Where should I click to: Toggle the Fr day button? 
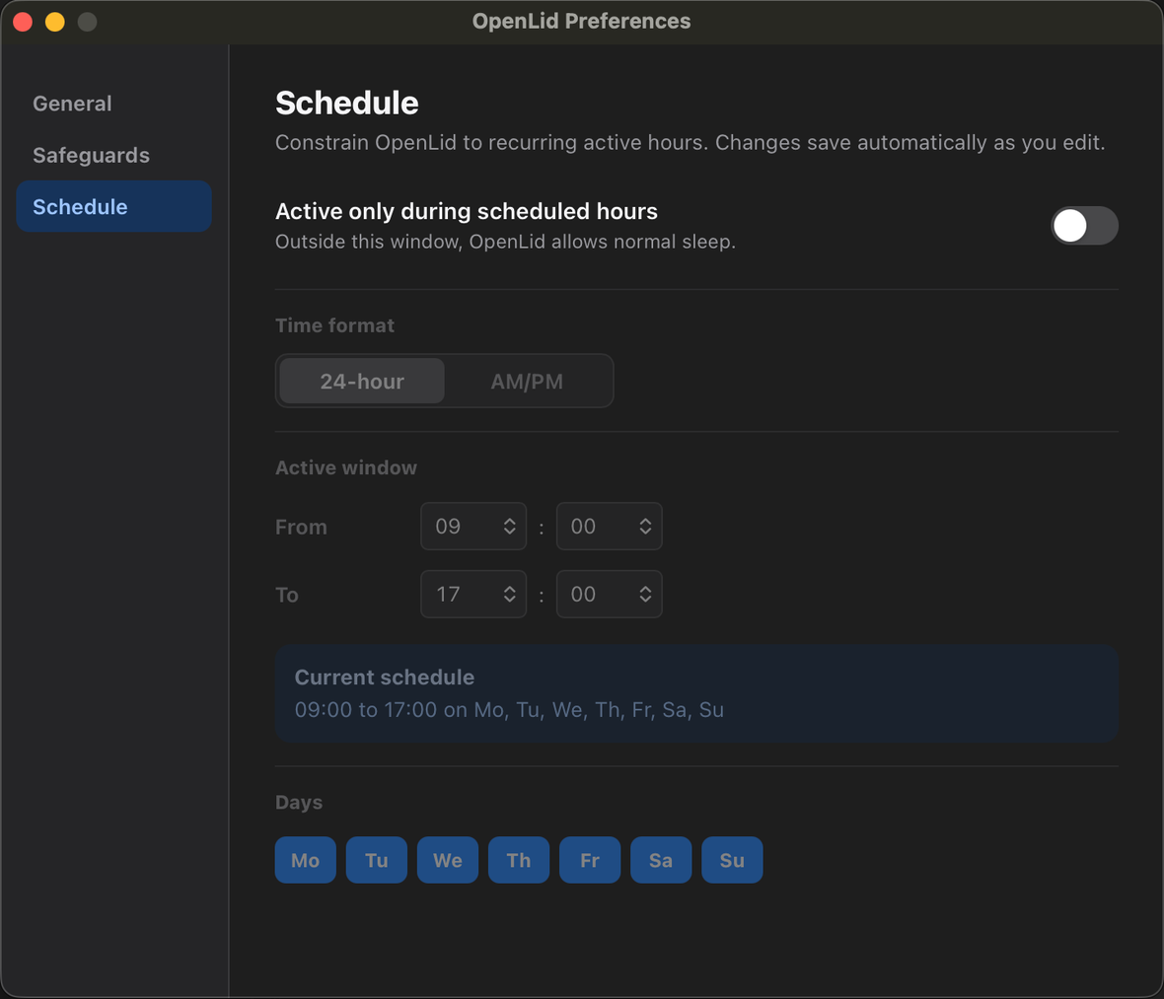[x=590, y=860]
